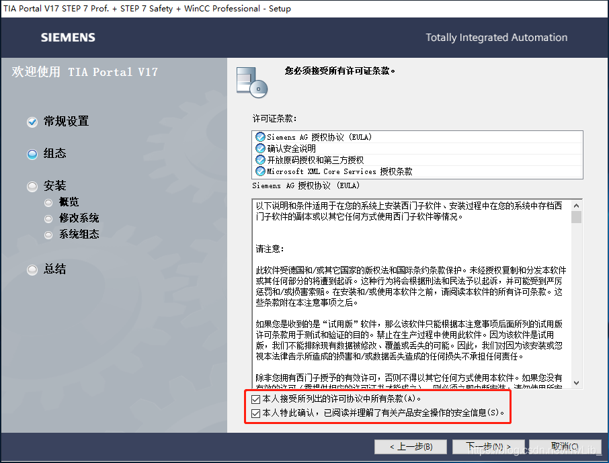The width and height of the screenshot is (609, 463).
Task: Check 本人接受所列出的许可协议中所有条款
Action: coord(256,399)
